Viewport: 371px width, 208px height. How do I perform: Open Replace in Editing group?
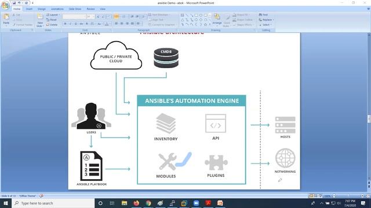[266, 20]
